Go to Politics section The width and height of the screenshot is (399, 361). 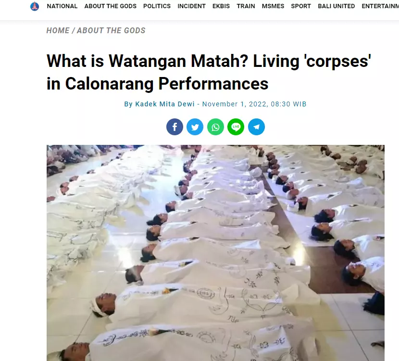point(157,6)
